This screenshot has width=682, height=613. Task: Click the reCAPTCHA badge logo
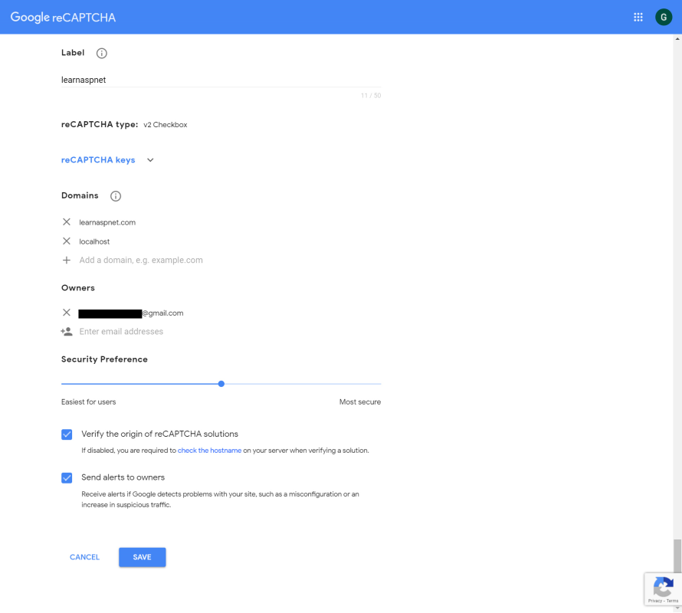tap(662, 588)
